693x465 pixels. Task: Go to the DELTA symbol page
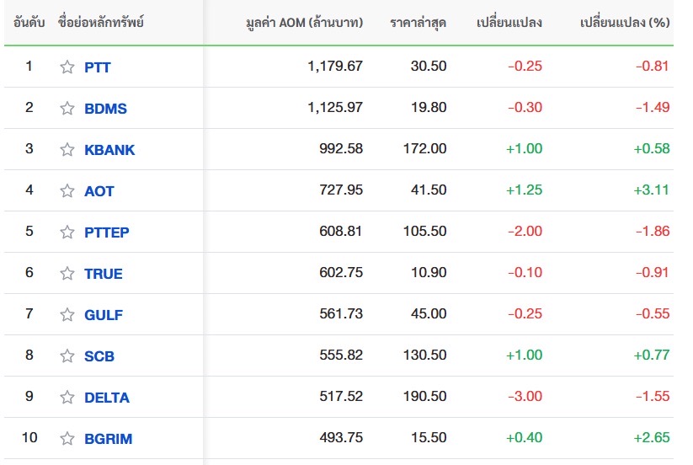coord(107,398)
